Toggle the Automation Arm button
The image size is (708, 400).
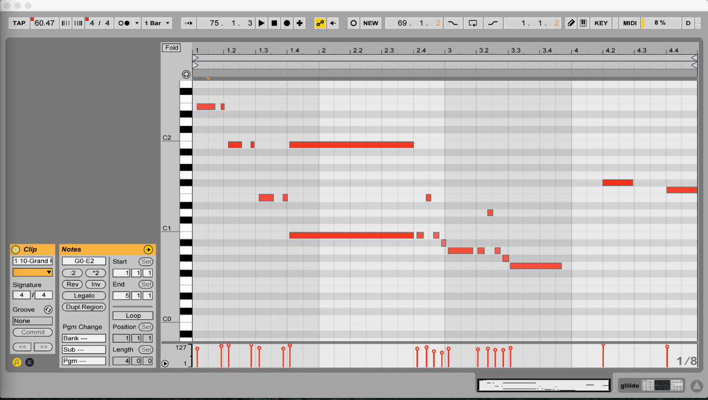click(320, 23)
